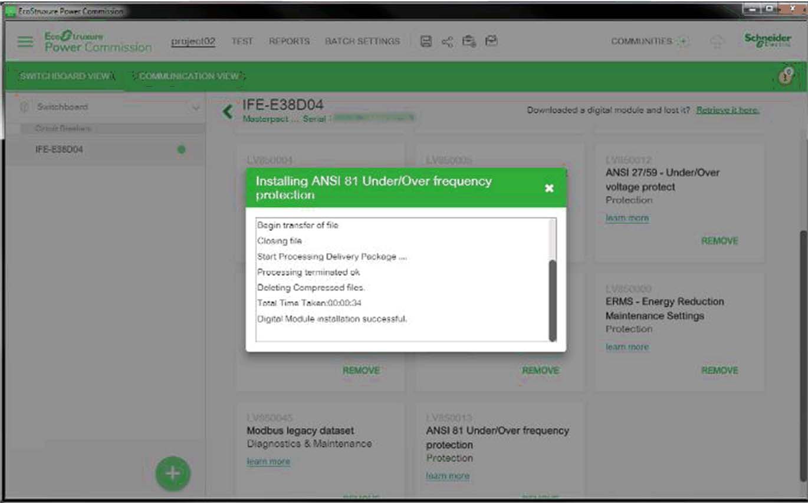Click the plus icon beside Communities
This screenshot has width=808, height=503.
coord(683,41)
